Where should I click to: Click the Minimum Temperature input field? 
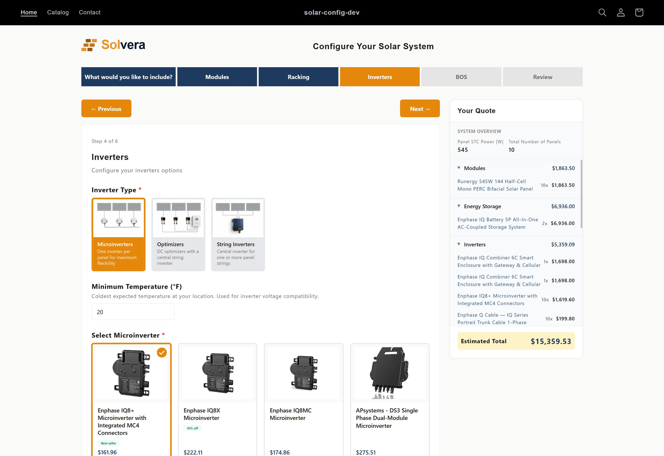point(133,312)
